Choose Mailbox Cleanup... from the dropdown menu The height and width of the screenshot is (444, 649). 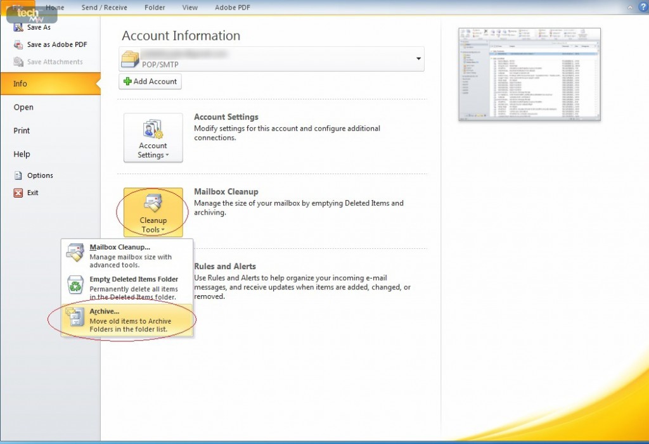(127, 255)
